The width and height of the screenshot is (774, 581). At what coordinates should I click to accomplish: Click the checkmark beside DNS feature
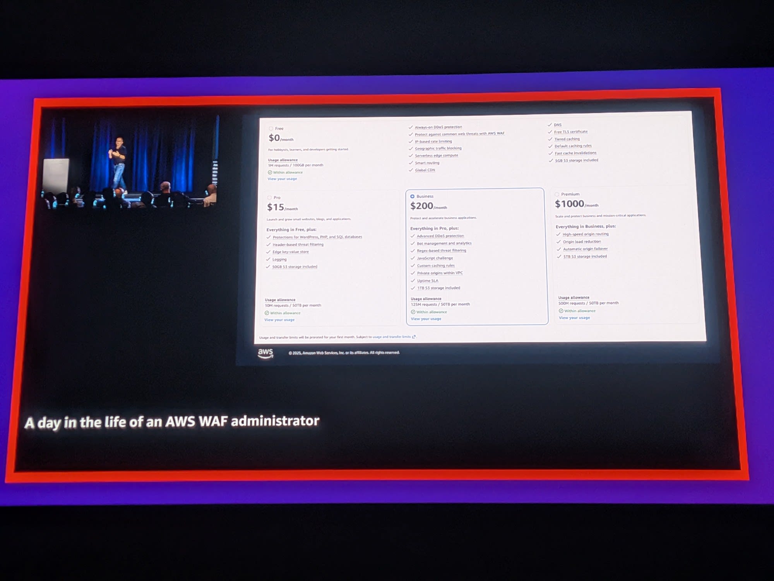[550, 125]
